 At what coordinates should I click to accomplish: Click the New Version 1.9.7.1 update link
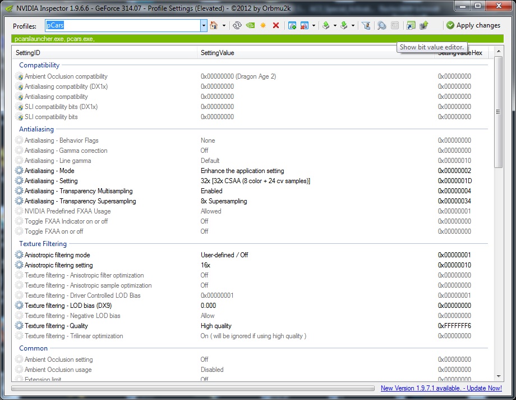click(441, 388)
